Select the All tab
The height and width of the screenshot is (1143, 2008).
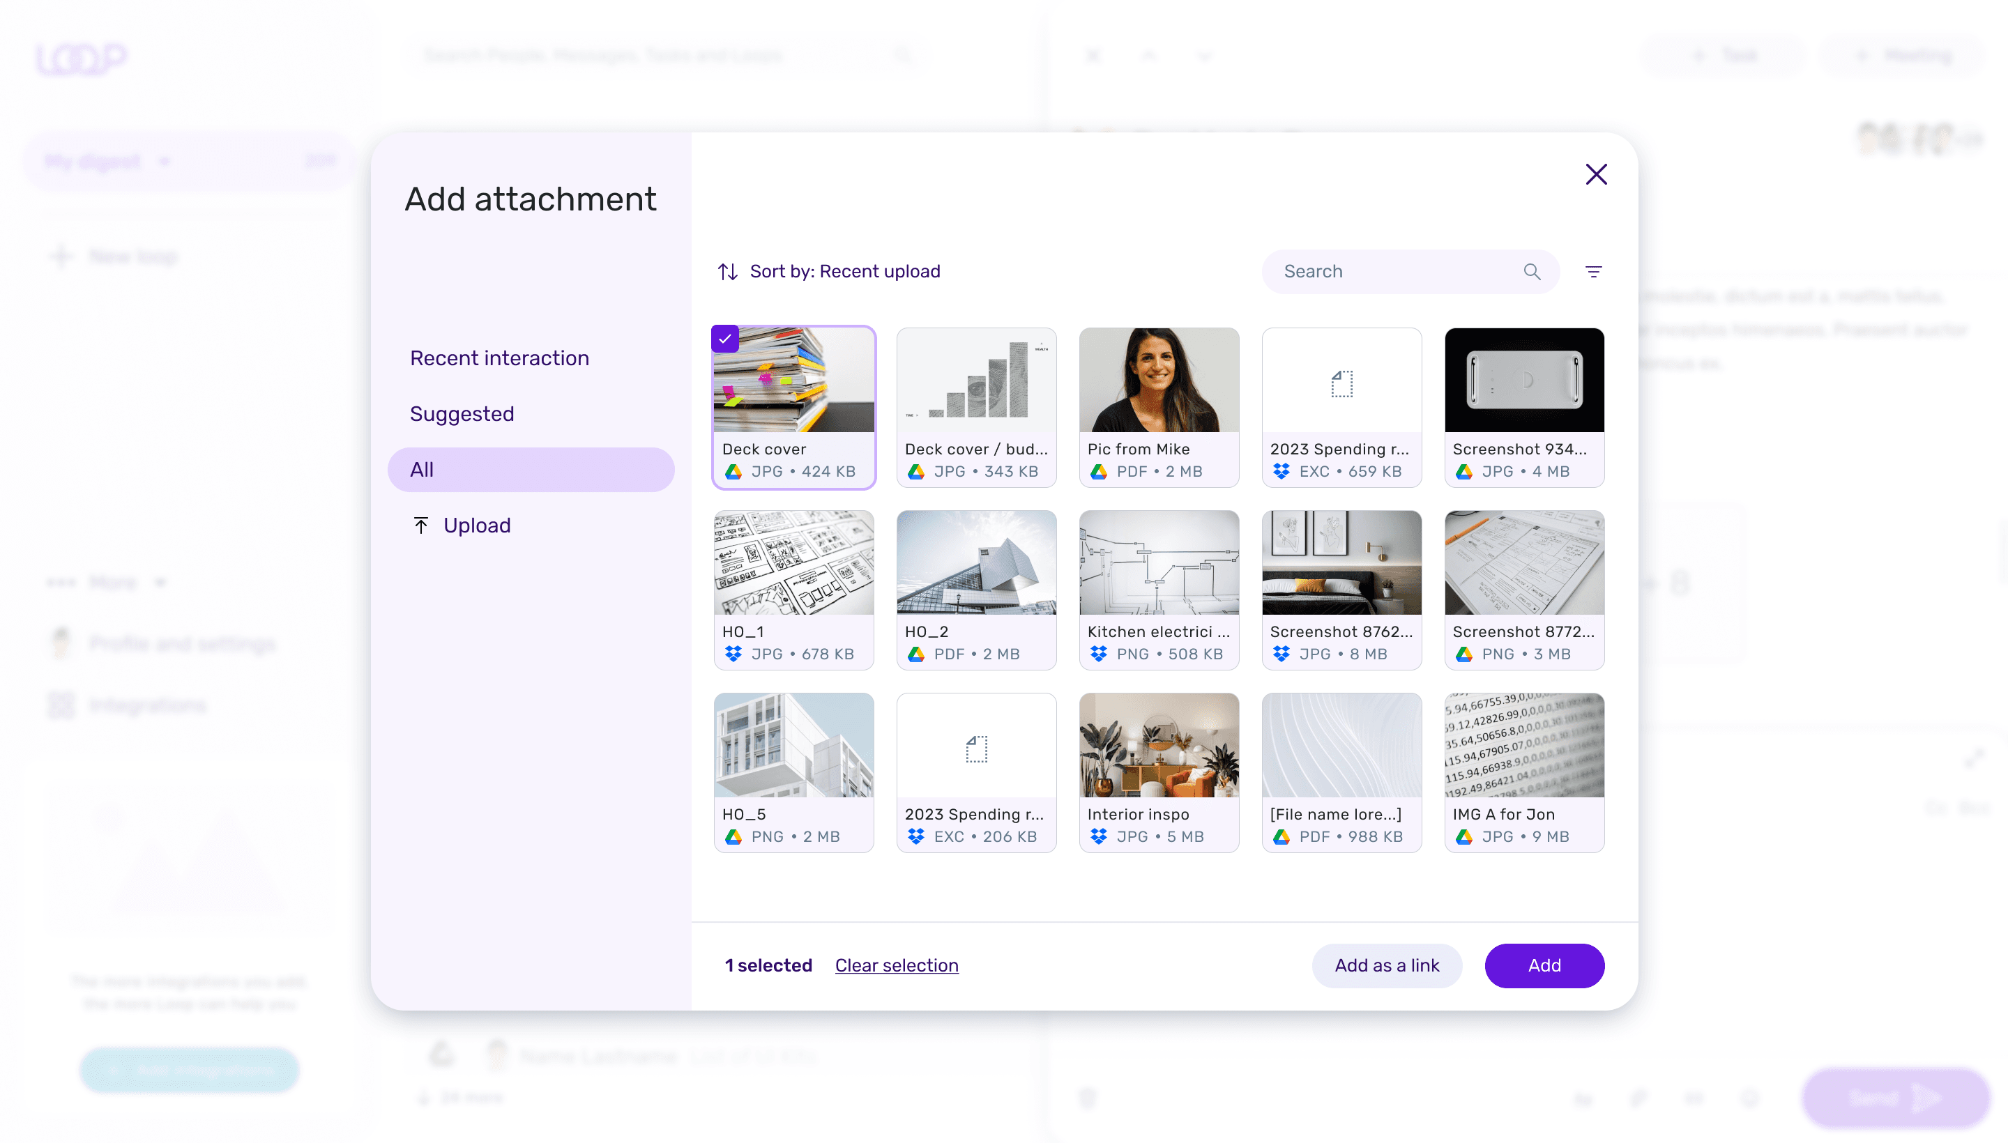(x=531, y=470)
